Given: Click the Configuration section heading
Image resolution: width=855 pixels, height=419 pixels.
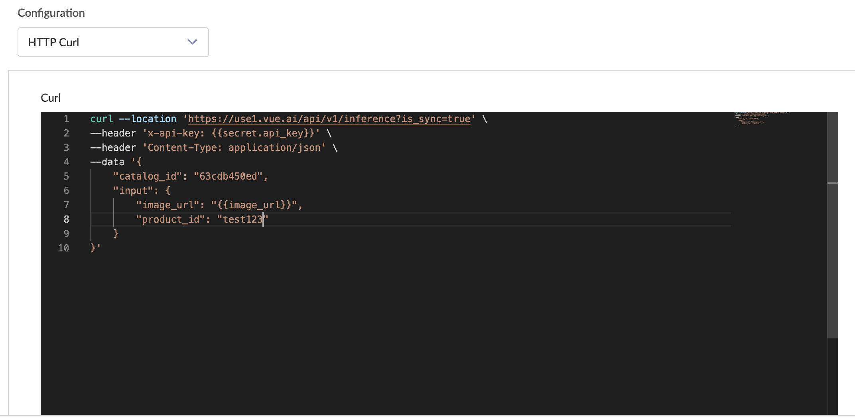Looking at the screenshot, I should click(x=51, y=13).
